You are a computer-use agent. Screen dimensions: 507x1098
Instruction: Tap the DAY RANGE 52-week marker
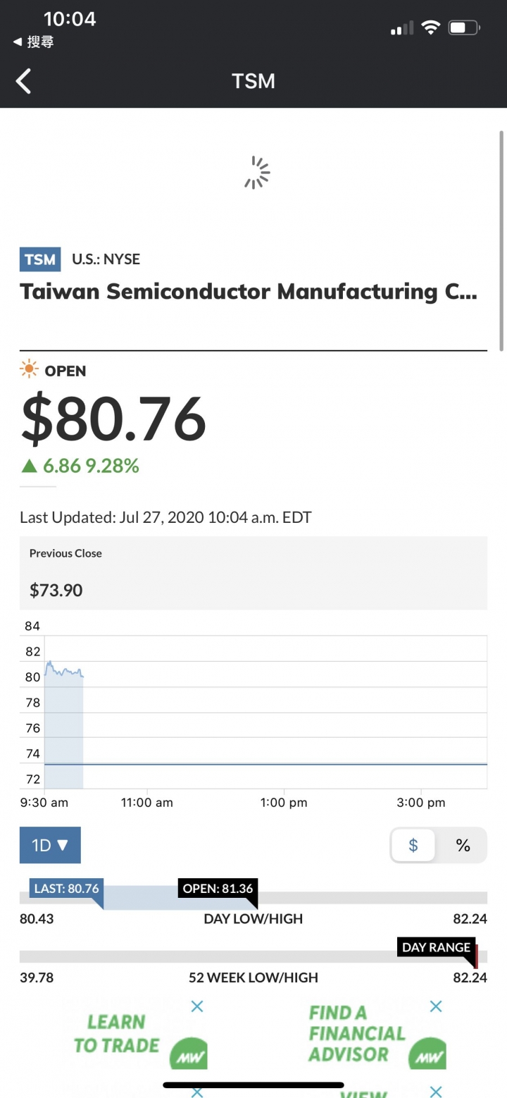coord(436,947)
